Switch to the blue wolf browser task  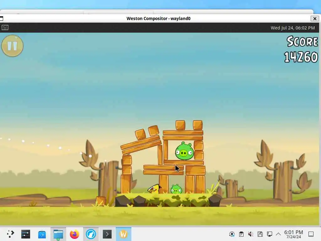coord(91,234)
